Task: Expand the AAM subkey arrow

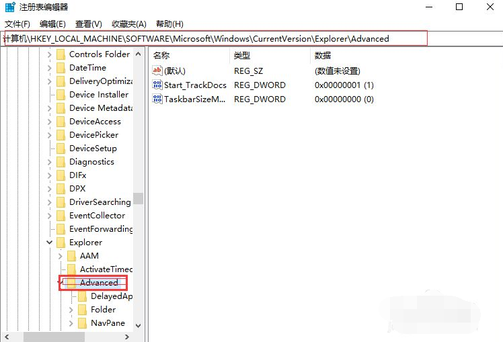Action: tap(61, 256)
